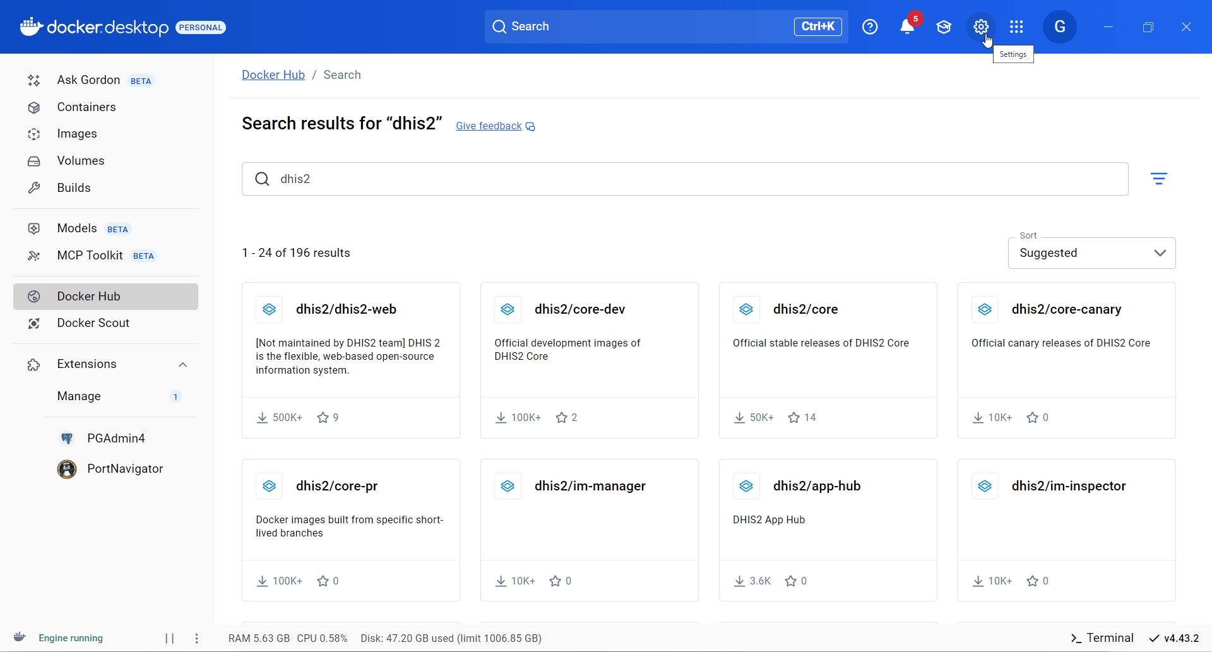The height and width of the screenshot is (652, 1212).
Task: Click the PERSONAL plan badge
Action: (x=201, y=27)
